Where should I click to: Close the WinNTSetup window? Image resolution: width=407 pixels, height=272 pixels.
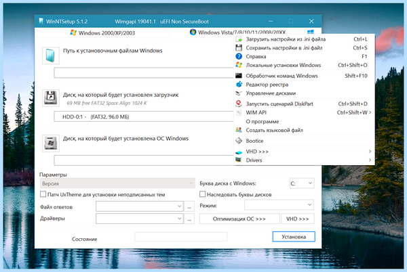(311, 21)
